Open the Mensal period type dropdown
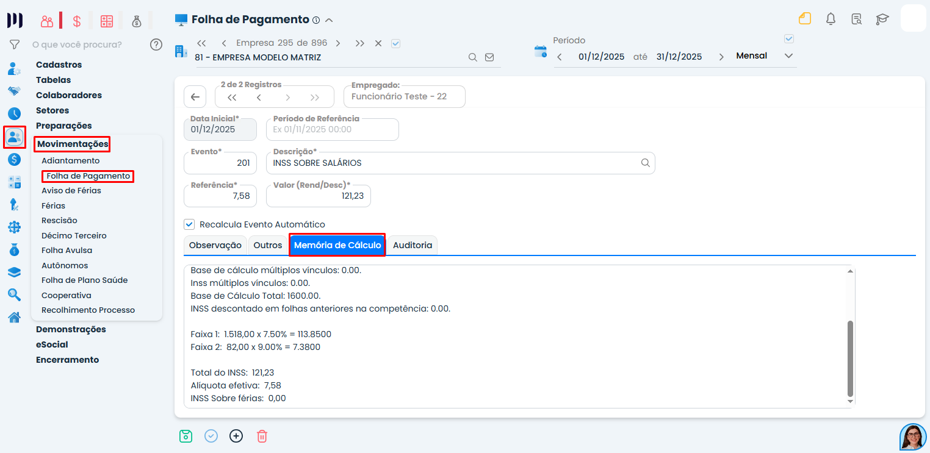The width and height of the screenshot is (930, 453). point(764,56)
